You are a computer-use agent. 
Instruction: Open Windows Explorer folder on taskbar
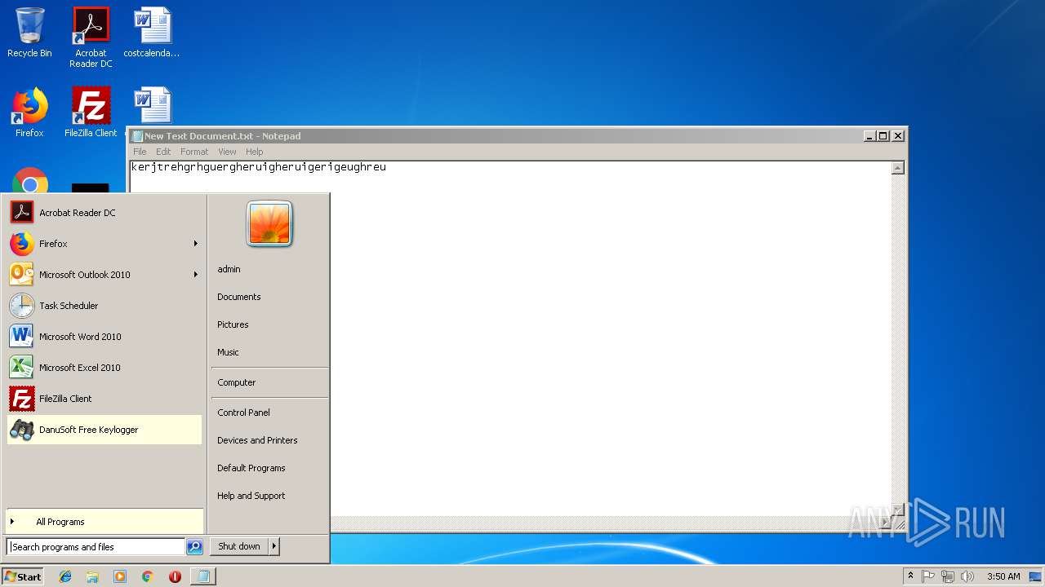coord(92,576)
